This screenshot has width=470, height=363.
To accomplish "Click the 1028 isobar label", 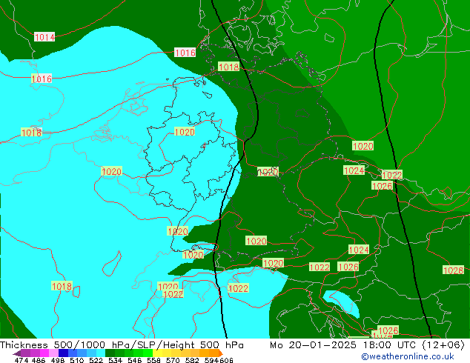I will [x=453, y=270].
